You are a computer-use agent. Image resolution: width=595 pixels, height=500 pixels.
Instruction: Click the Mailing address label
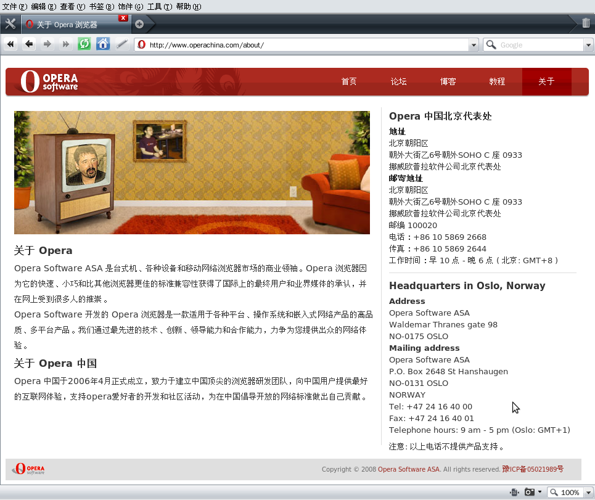click(424, 348)
